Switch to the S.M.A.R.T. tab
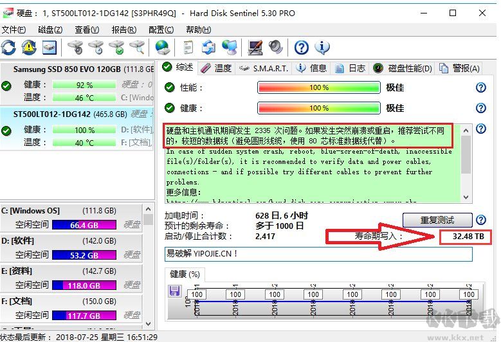 click(264, 68)
